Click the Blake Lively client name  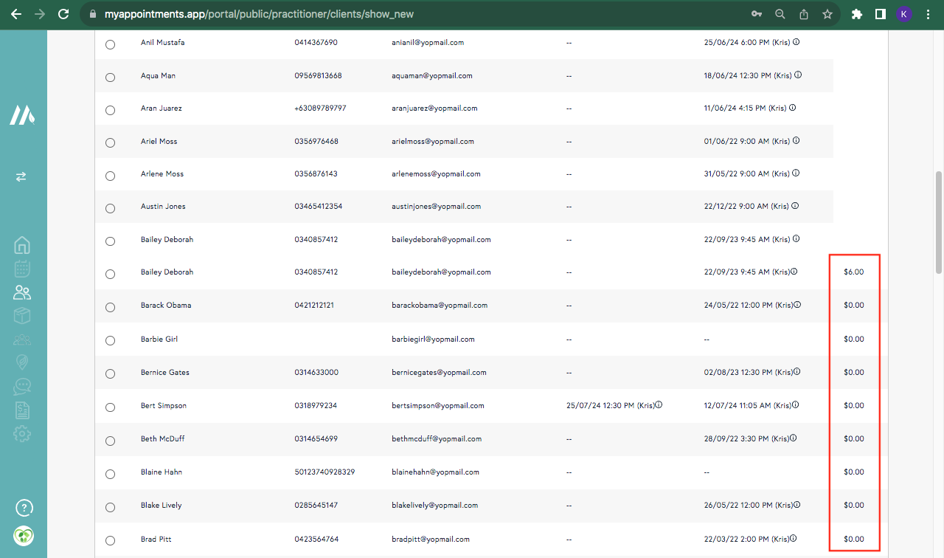click(x=161, y=506)
